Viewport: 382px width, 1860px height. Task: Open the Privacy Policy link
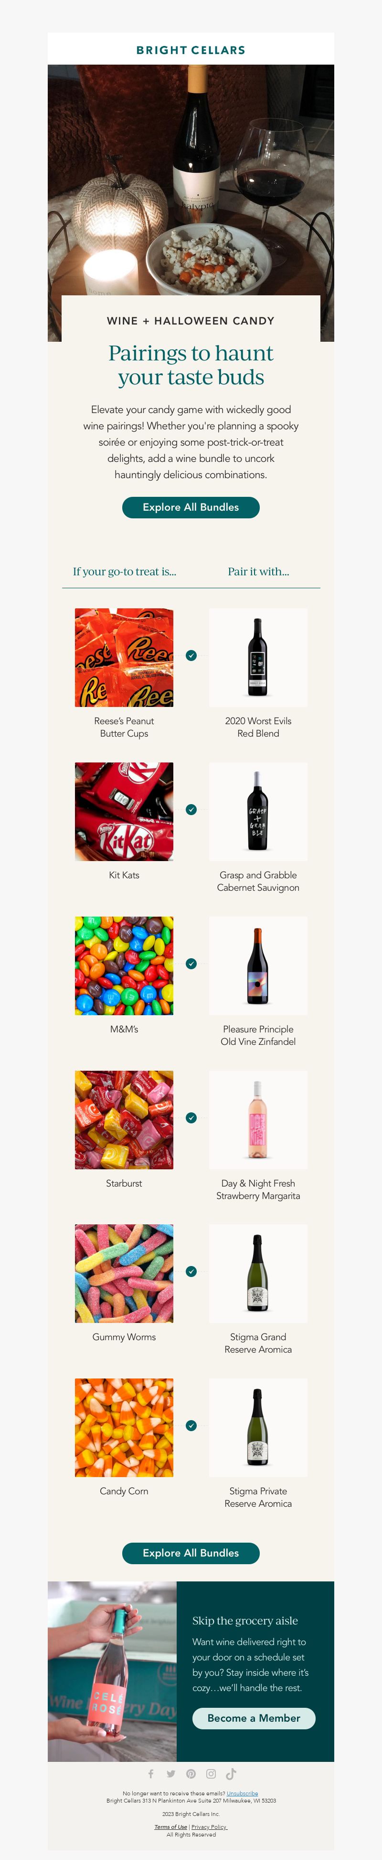click(209, 1827)
